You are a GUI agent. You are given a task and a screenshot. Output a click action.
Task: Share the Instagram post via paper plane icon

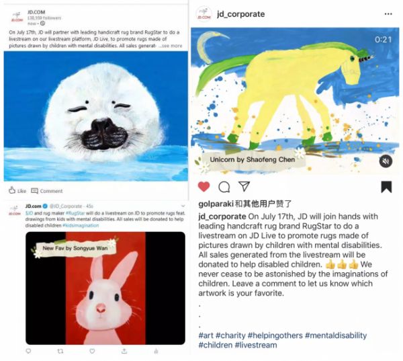[244, 186]
